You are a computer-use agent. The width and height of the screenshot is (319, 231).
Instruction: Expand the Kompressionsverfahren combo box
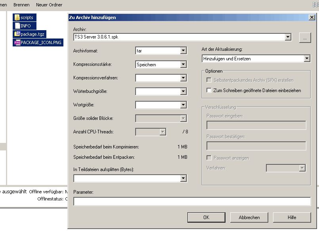[x=183, y=78]
